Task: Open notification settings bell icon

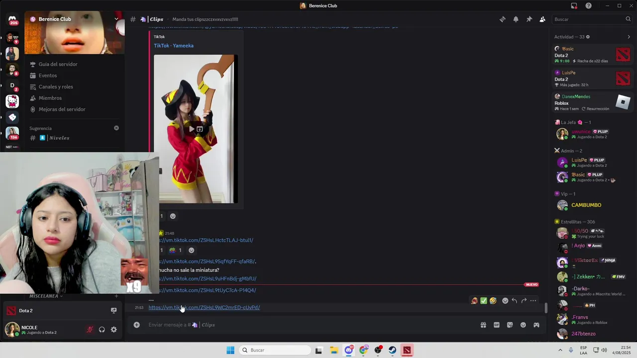Action: (516, 19)
